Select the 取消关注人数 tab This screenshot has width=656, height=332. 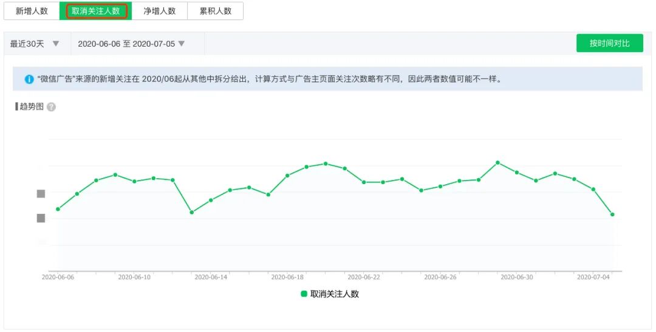[96, 11]
